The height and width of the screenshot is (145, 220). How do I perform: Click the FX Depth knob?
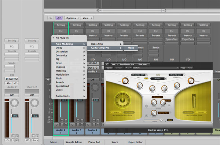point(154,102)
